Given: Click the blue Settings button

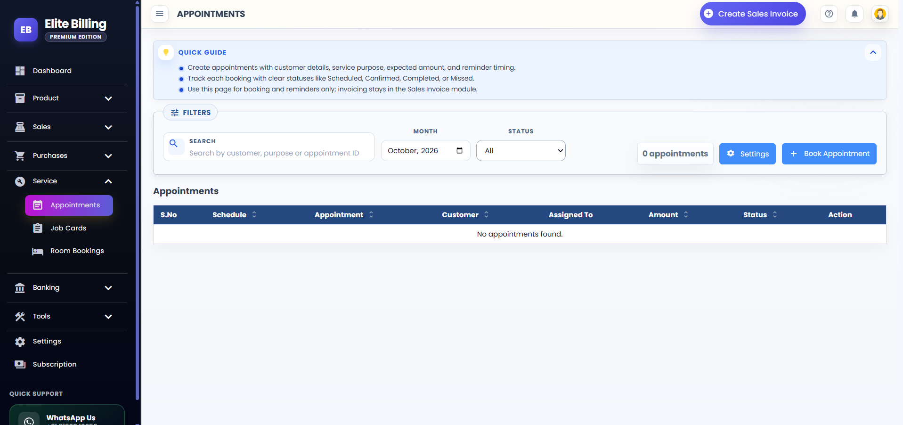Looking at the screenshot, I should [x=748, y=154].
